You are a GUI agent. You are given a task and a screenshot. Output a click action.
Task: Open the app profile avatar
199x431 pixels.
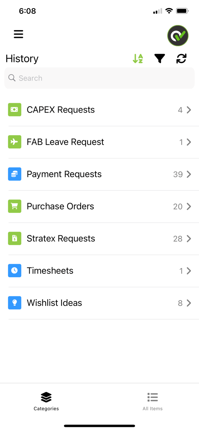click(178, 36)
